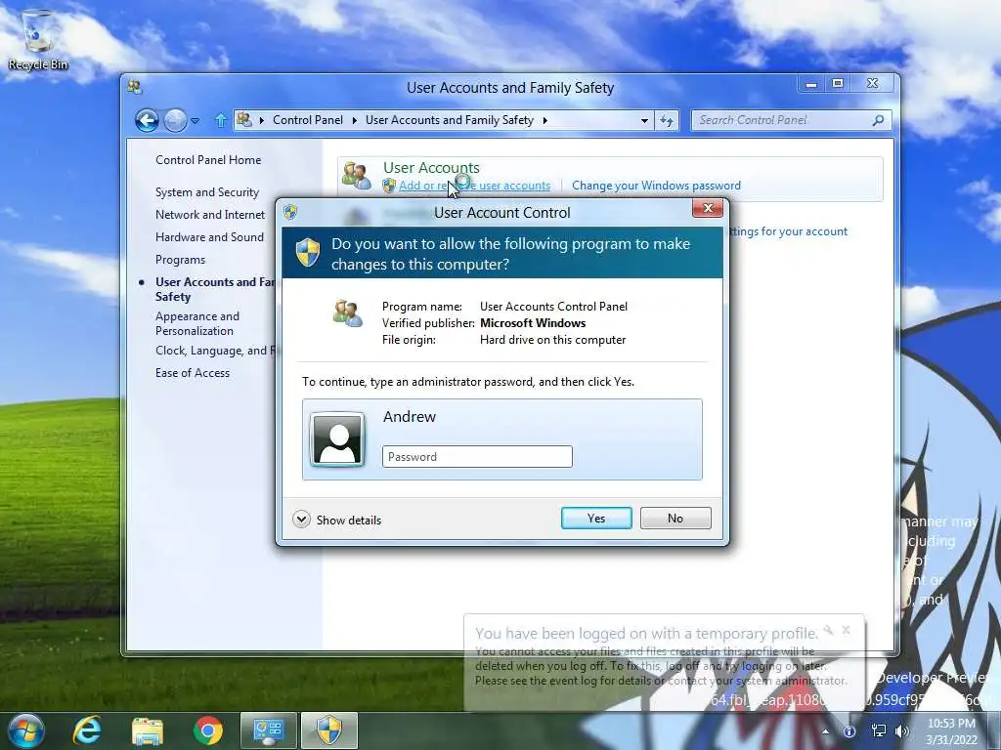Close the User Account Control dialog
Viewport: 1001px width, 750px height.
click(708, 209)
